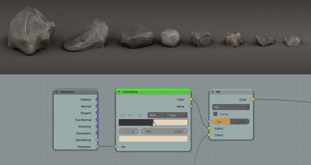This screenshot has height=165, width=311.
Task: Click the ColorRamp Color output socket
Action: point(191,99)
